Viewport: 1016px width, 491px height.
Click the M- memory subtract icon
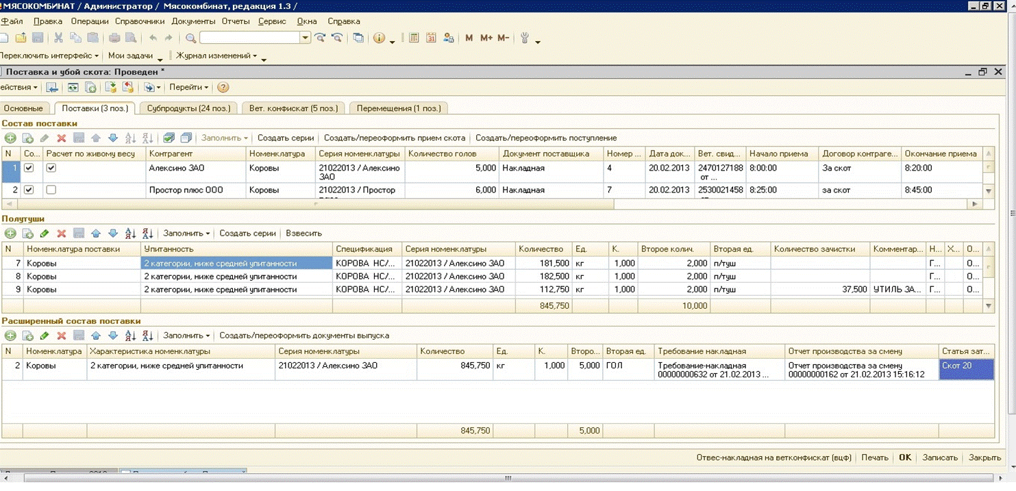point(504,38)
